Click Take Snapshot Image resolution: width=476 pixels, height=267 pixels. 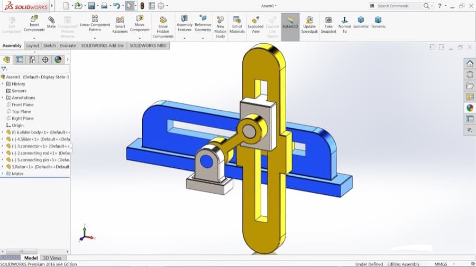pyautogui.click(x=328, y=24)
